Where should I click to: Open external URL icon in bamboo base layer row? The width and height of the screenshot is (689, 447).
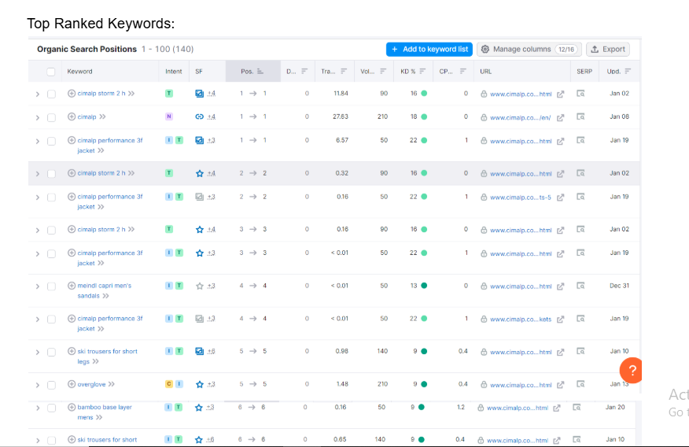(x=557, y=408)
